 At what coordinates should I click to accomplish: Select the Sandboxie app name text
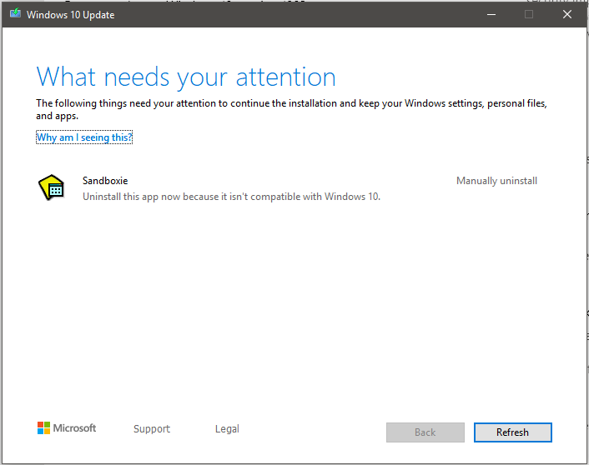(105, 181)
